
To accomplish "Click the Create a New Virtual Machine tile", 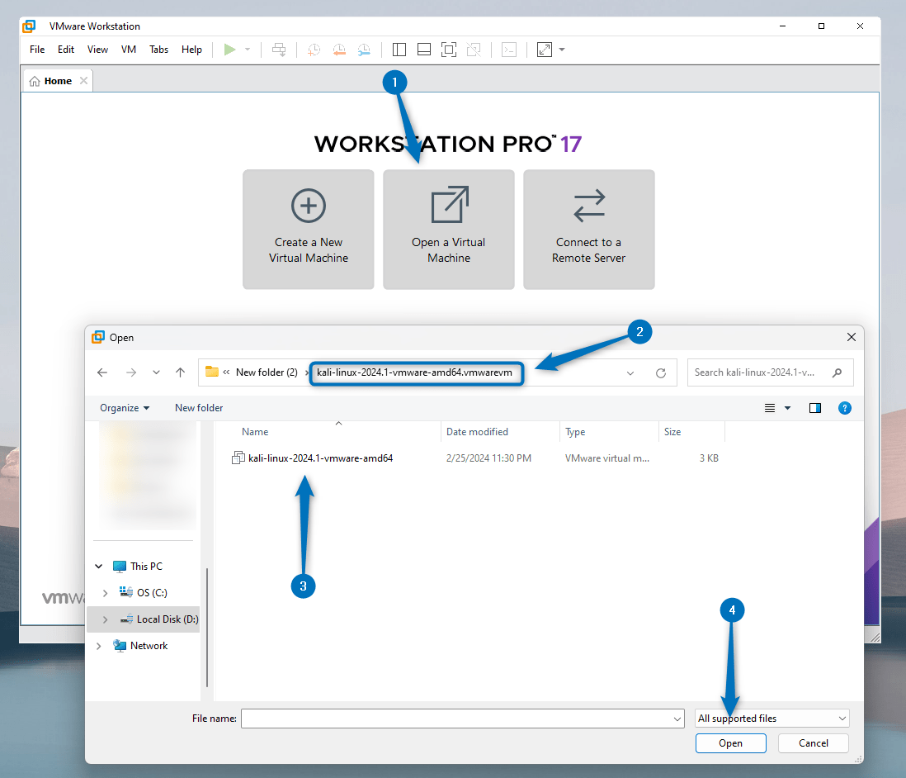I will pyautogui.click(x=309, y=230).
